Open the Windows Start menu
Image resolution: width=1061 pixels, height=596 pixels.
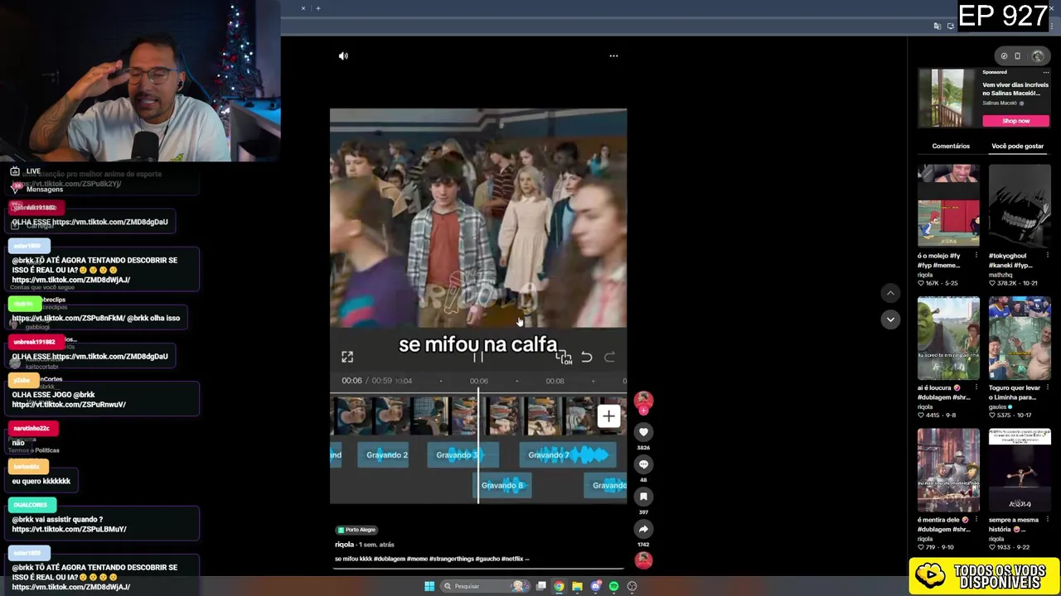click(429, 586)
